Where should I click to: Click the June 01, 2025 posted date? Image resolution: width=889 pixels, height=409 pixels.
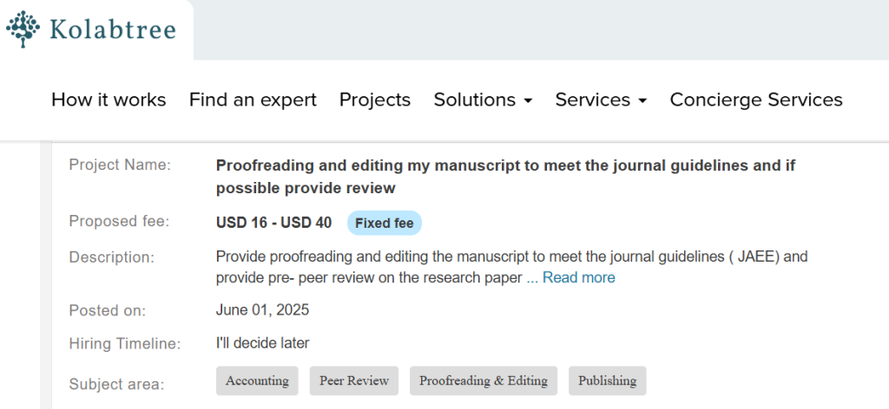262,309
